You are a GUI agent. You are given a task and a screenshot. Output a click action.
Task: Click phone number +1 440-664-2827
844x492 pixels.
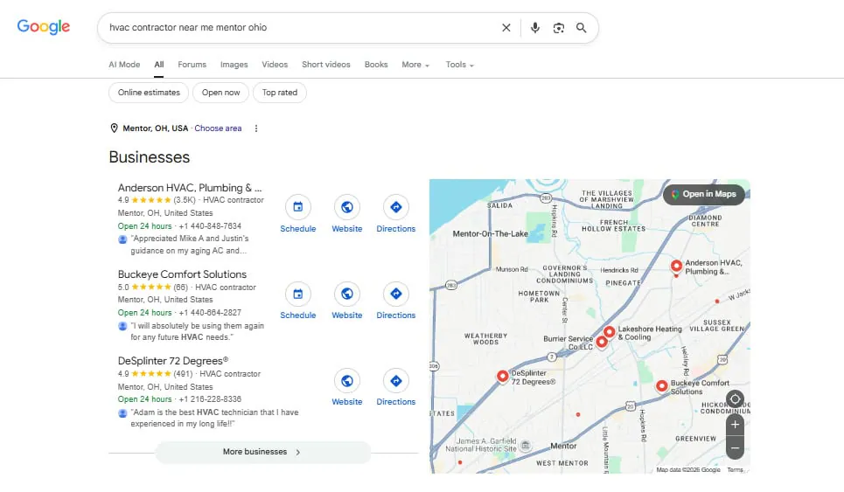[210, 313]
